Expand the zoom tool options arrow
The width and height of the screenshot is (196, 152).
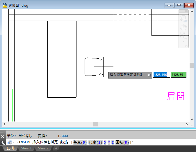pos(183,42)
